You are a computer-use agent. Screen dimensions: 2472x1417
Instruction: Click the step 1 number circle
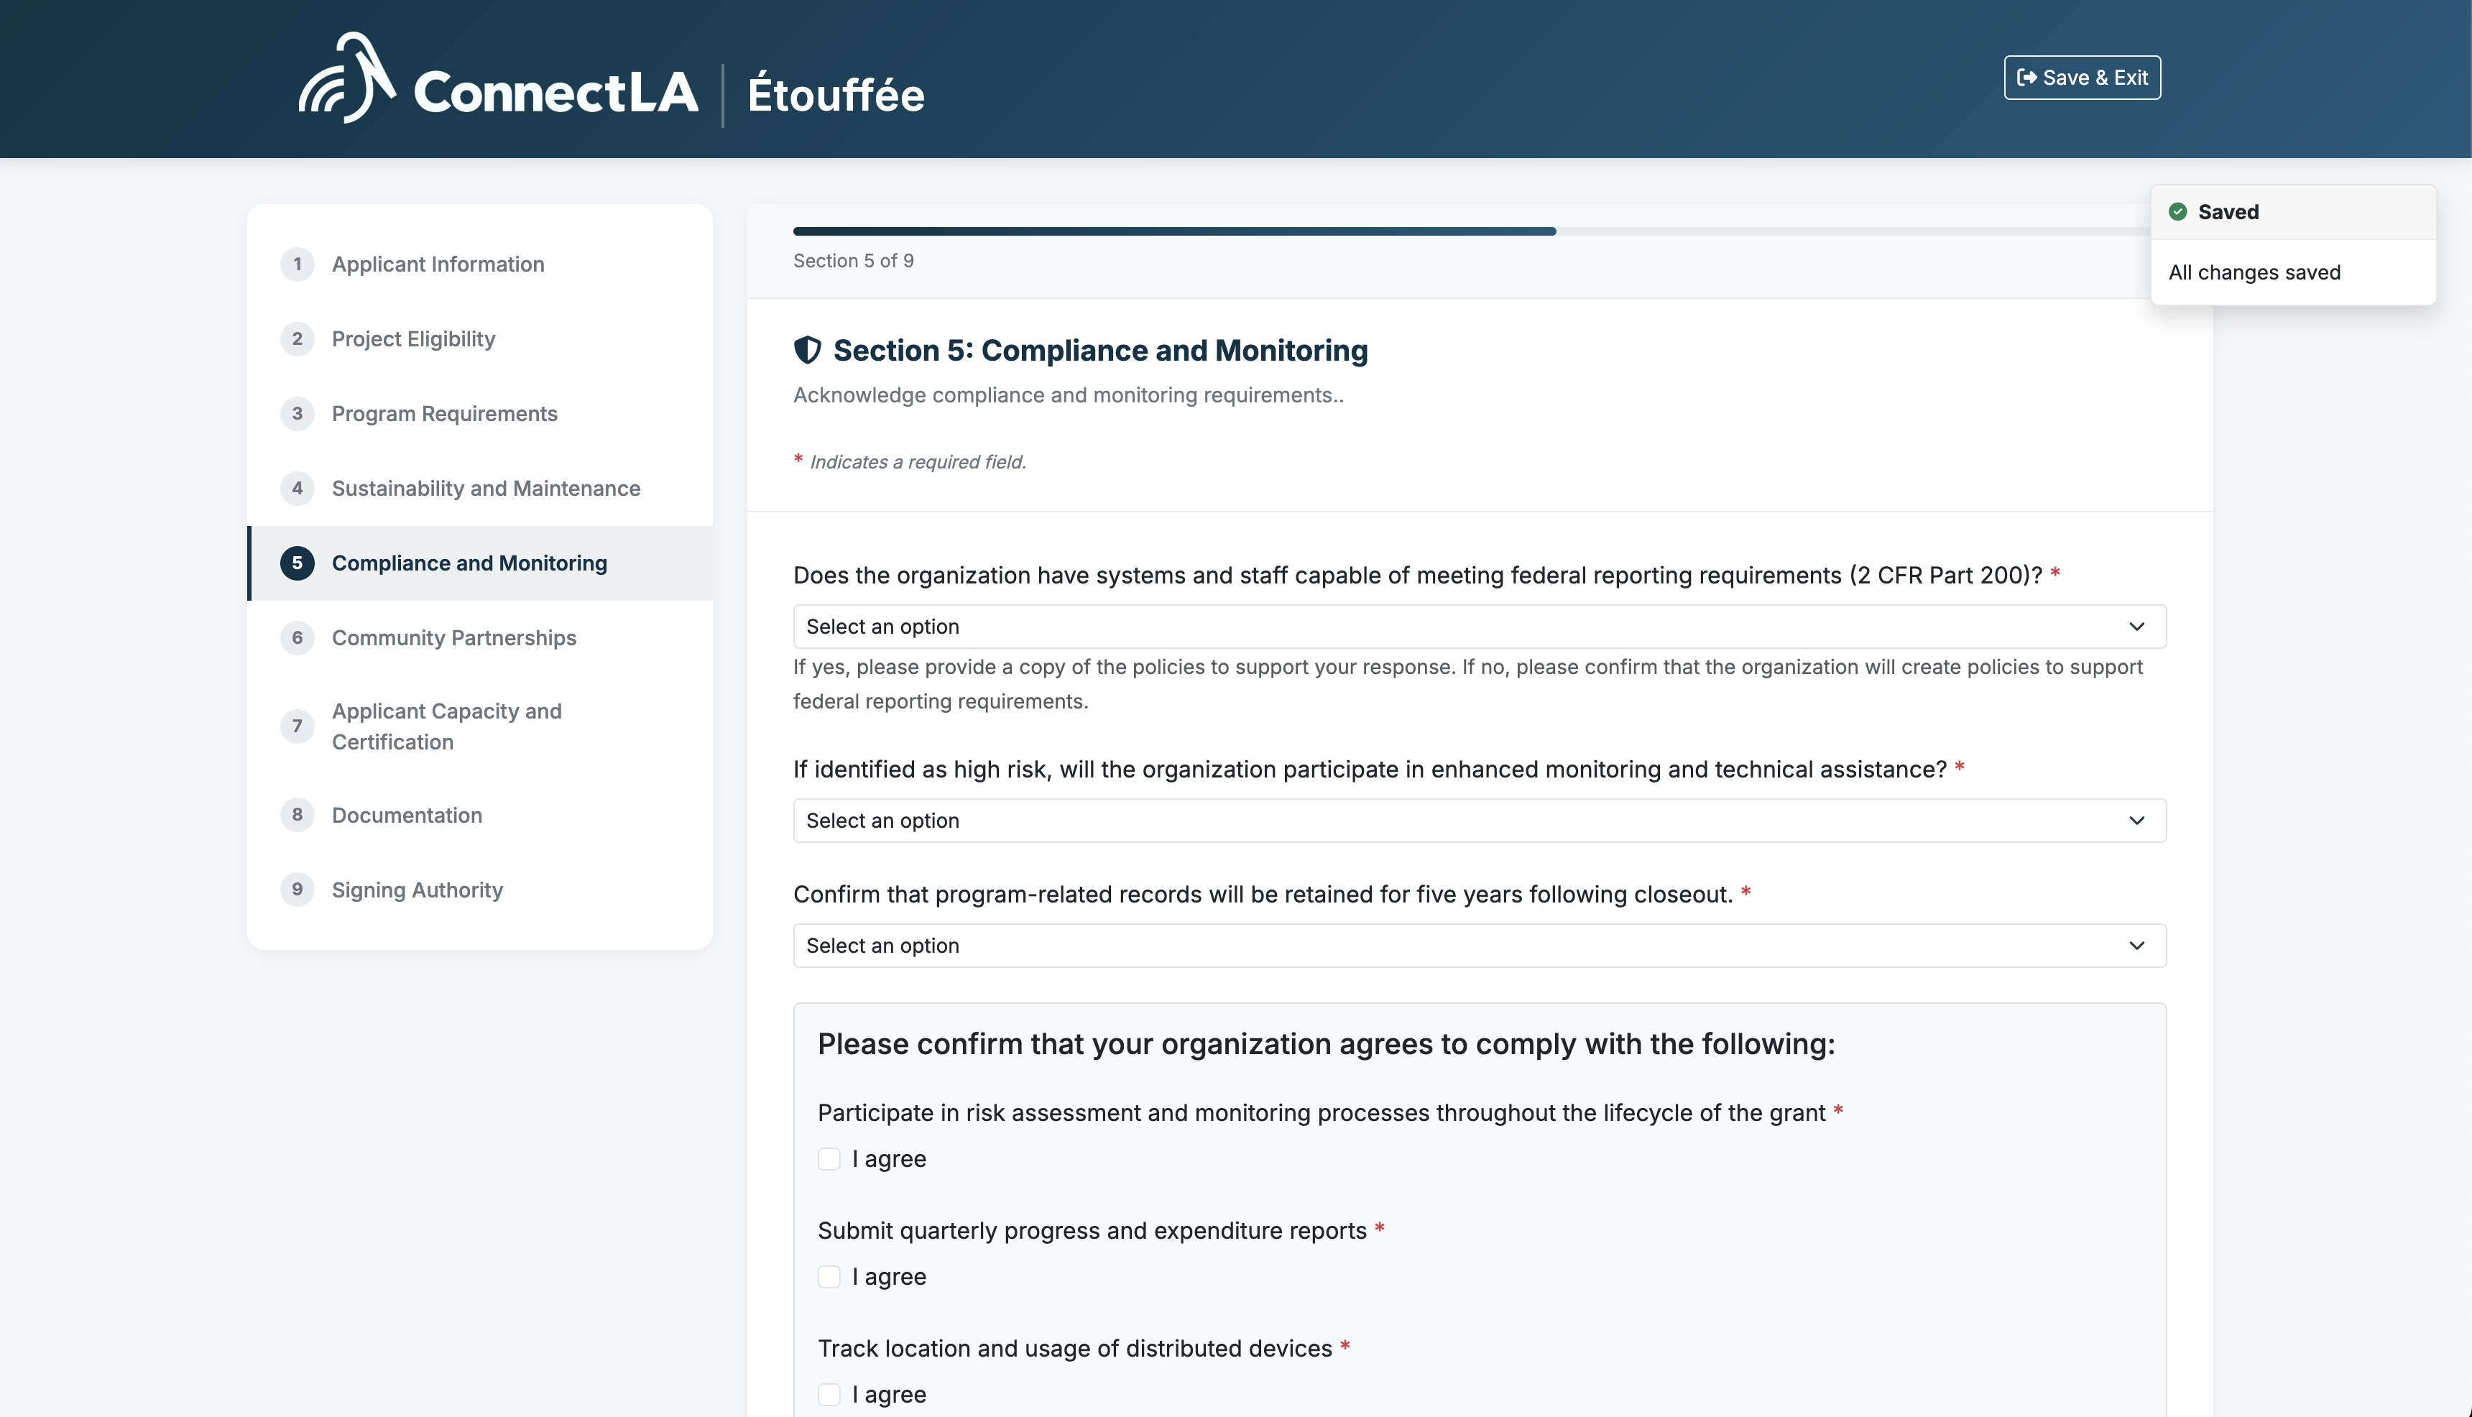(297, 264)
